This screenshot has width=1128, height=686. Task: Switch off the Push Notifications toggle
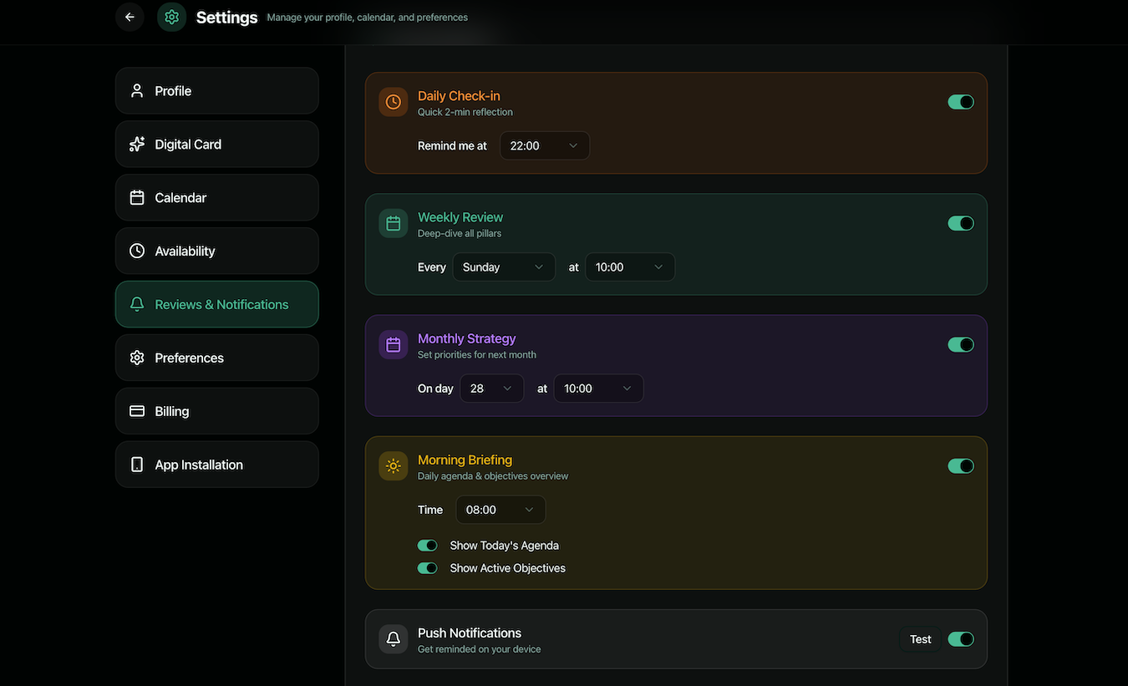coord(960,639)
